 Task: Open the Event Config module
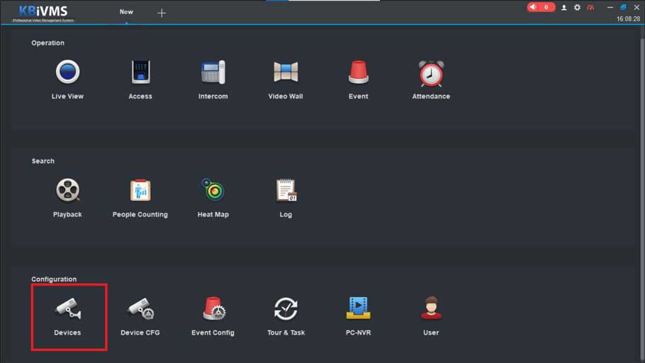click(213, 310)
